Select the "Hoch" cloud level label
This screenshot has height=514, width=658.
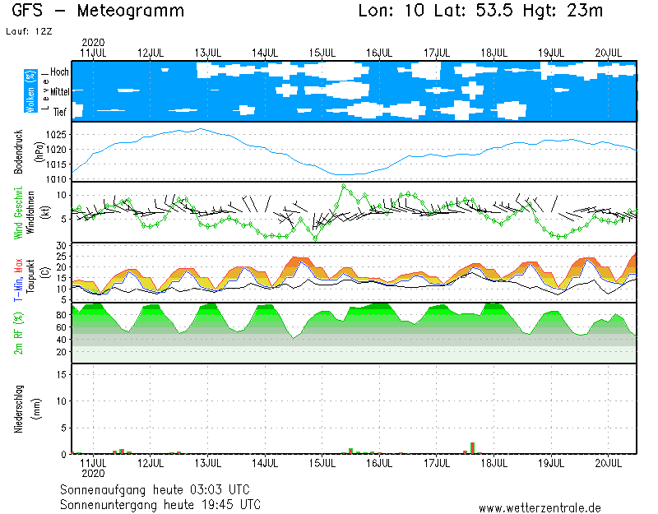(x=59, y=72)
